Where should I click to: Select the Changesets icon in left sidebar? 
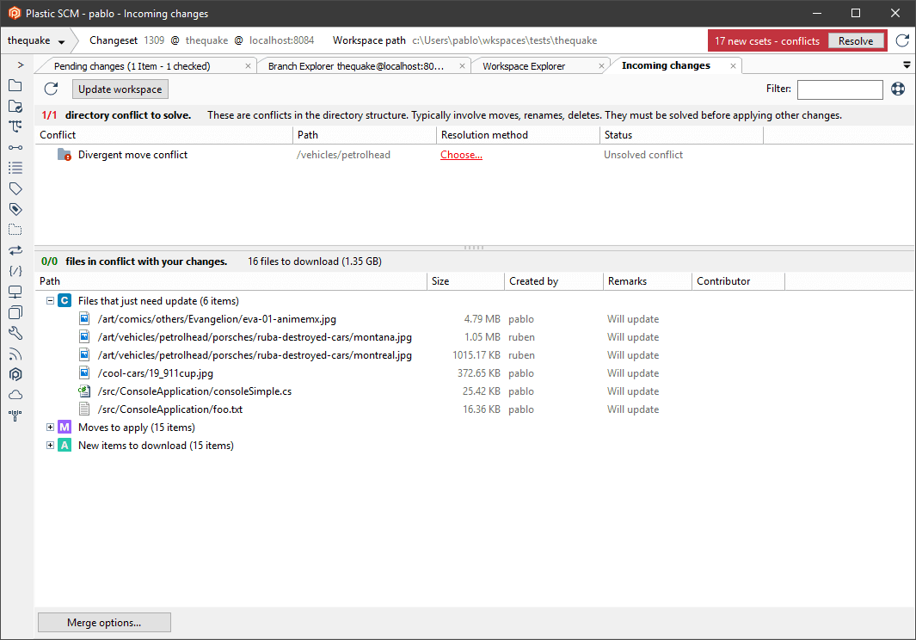[x=15, y=146]
